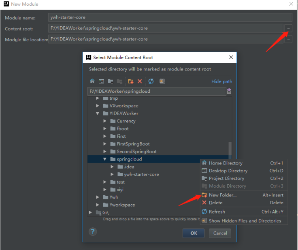Select the springcloud folder row
The height and width of the screenshot is (250, 298).
[144, 159]
